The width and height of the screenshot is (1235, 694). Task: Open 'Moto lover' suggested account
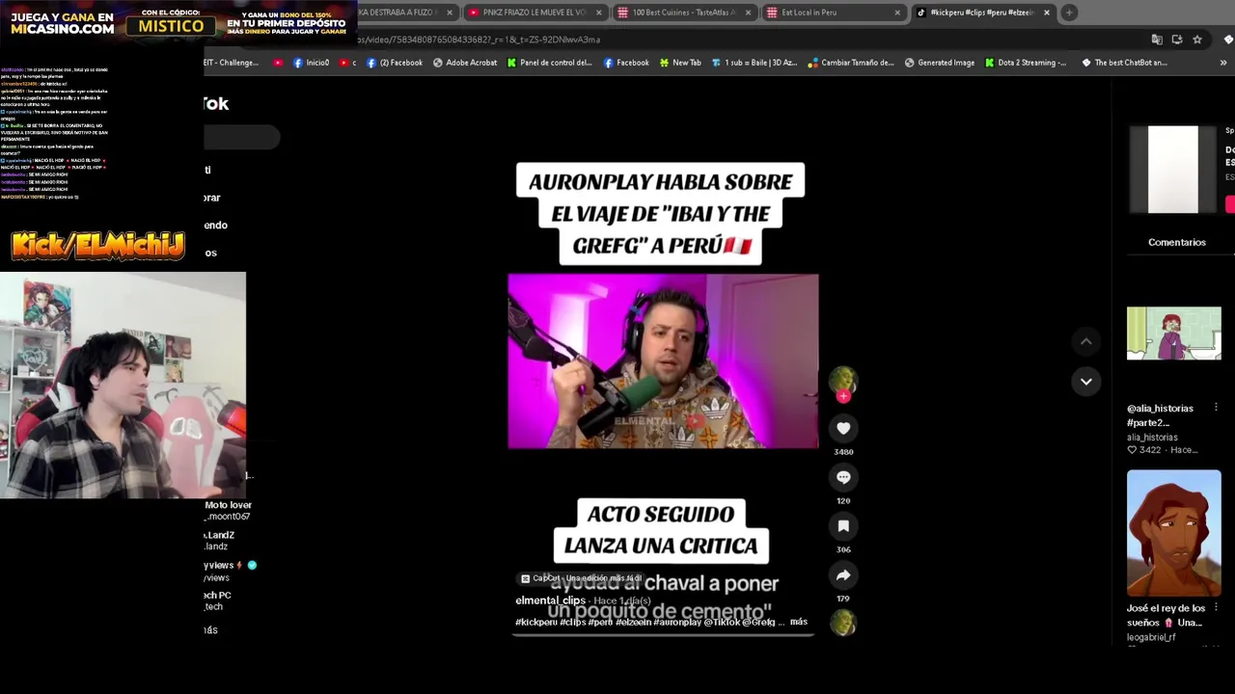point(228,510)
